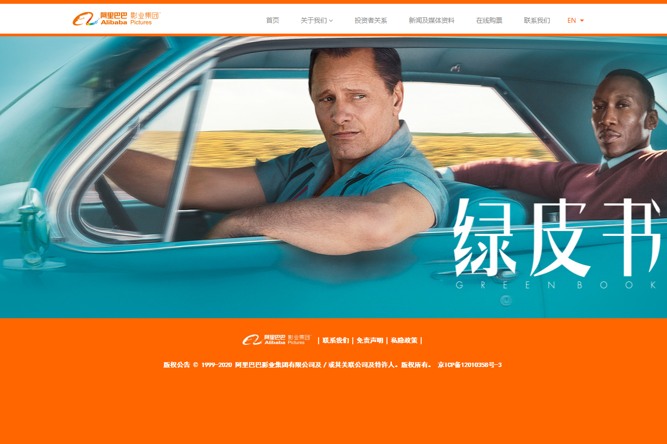
Task: Click the 京ICP备12010358号-3 registration link
Action: tap(469, 365)
